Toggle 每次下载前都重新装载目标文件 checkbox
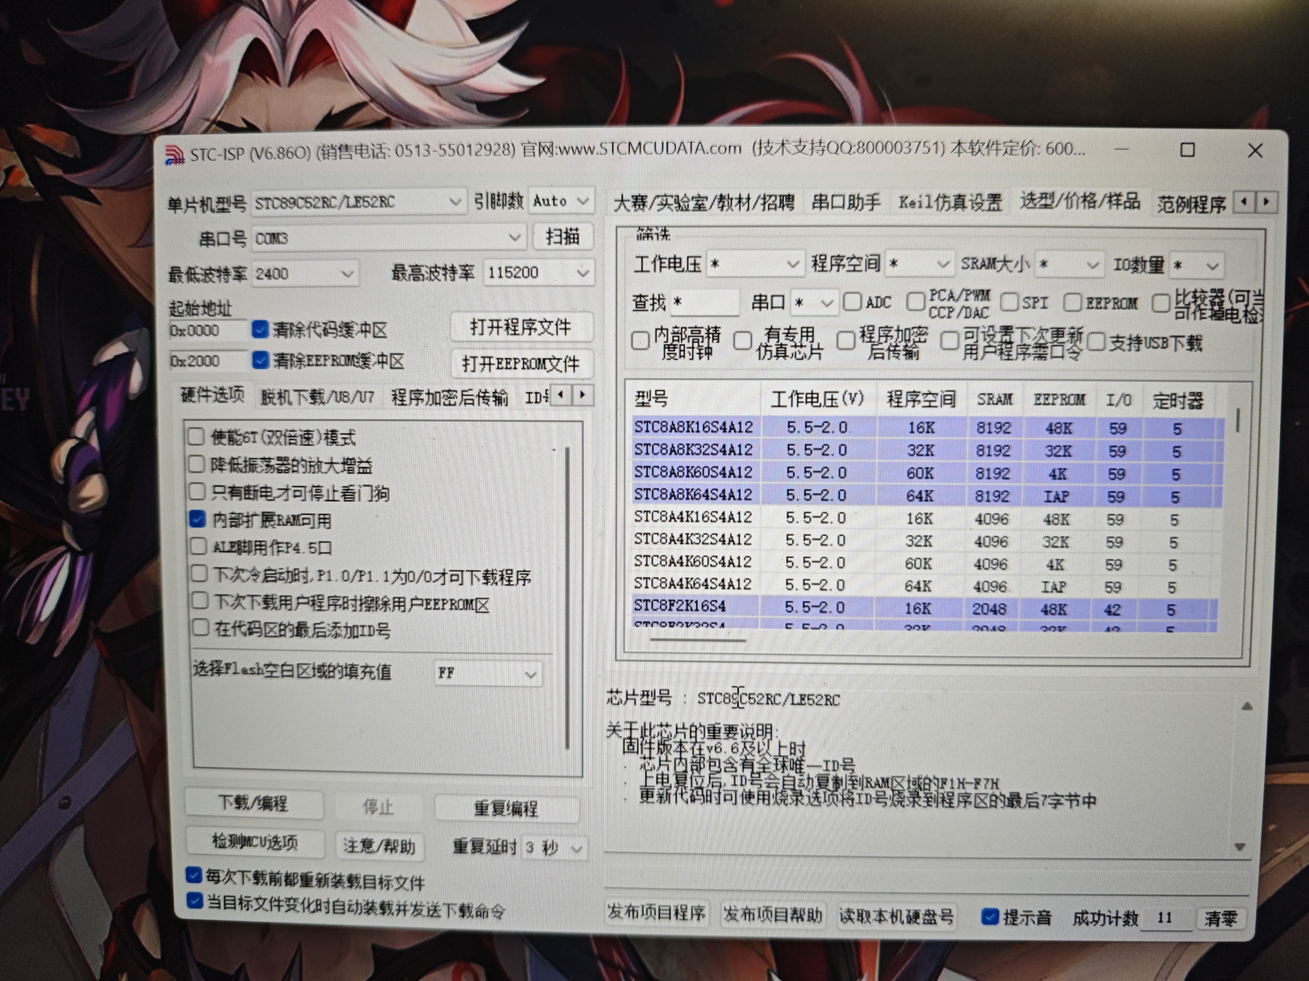This screenshot has height=981, width=1309. [x=194, y=875]
